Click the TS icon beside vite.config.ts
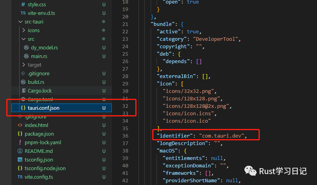The image size is (317, 185). (20, 177)
